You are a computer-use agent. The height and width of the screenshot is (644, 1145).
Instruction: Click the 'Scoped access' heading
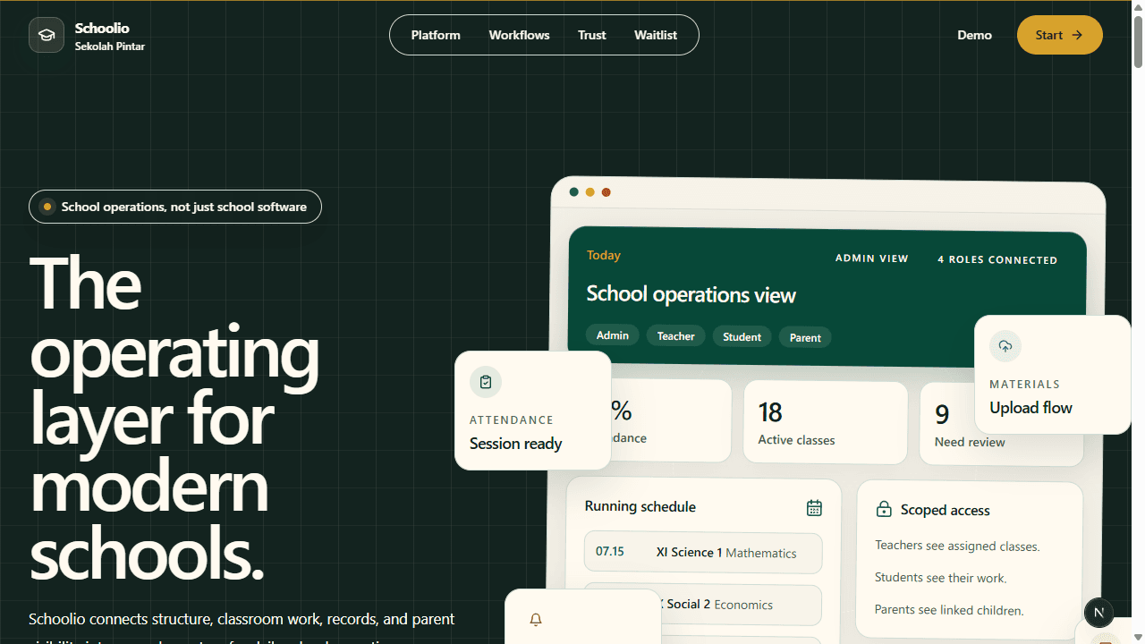coord(946,510)
